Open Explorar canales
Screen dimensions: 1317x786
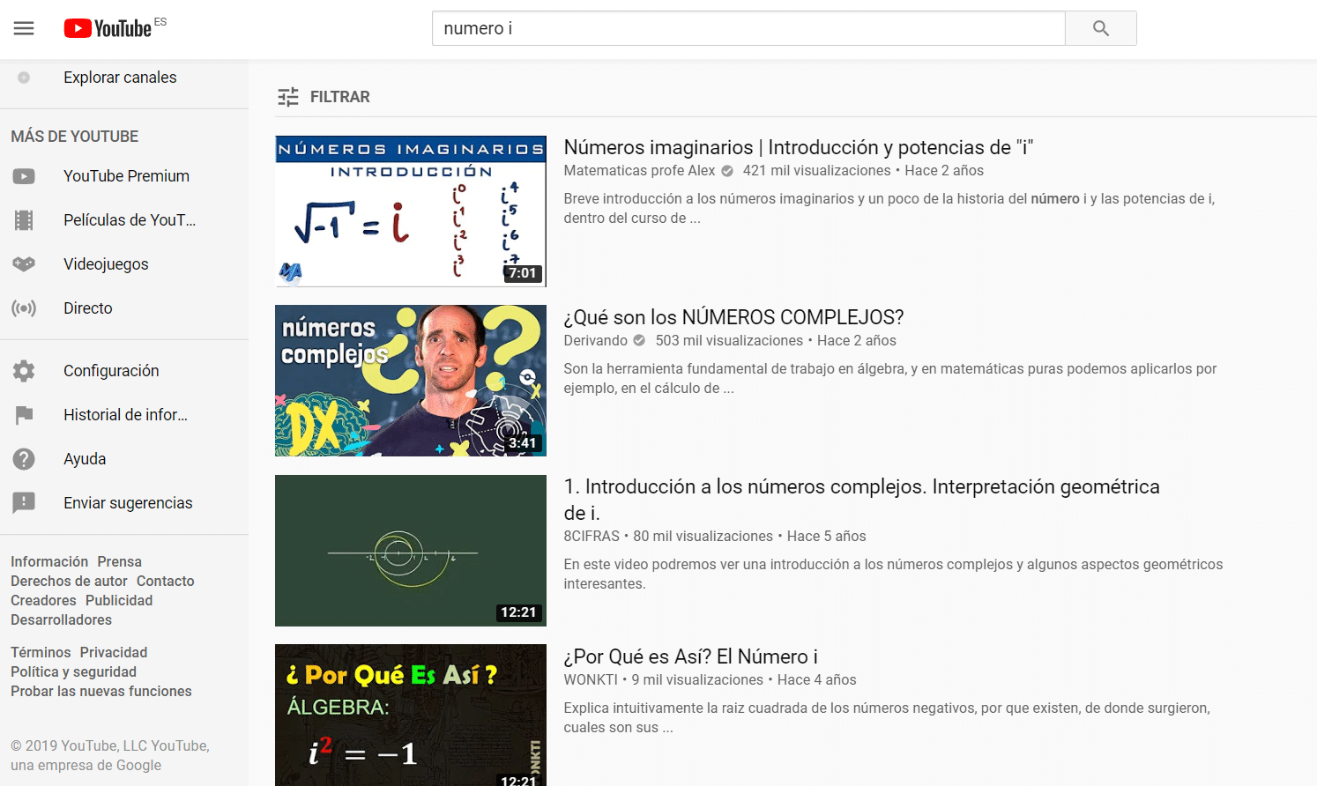tap(120, 78)
